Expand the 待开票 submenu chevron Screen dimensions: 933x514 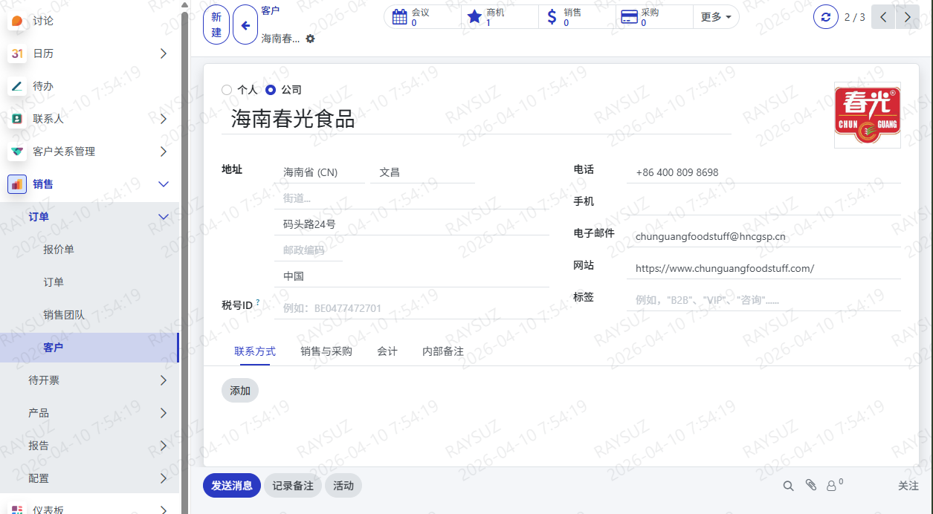(164, 380)
